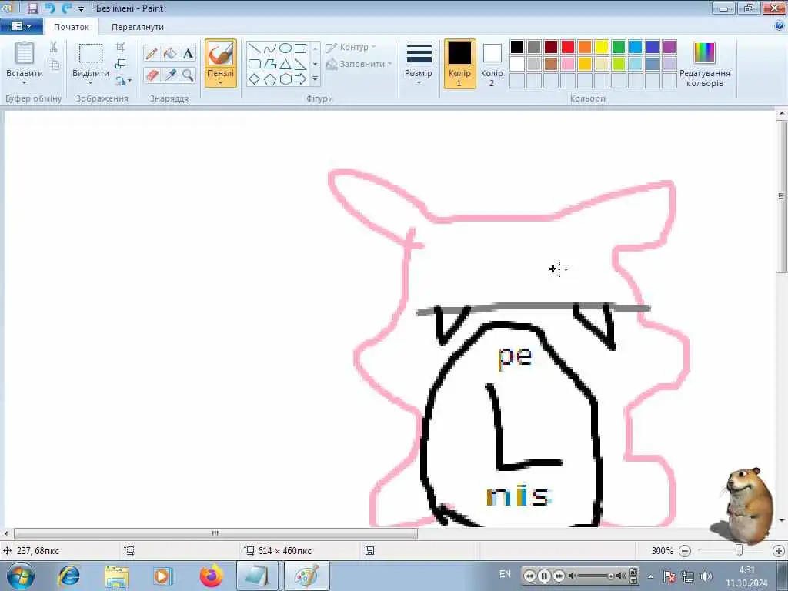
Task: Click the Виділити rectangle selection button
Action: (x=91, y=59)
